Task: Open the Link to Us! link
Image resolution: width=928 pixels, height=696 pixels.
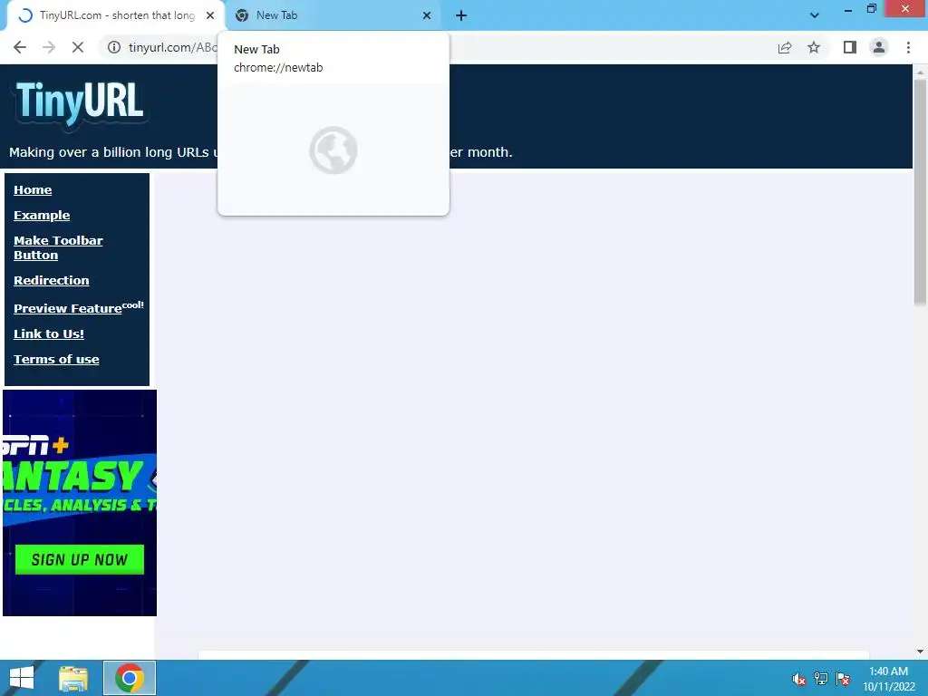Action: [x=49, y=333]
